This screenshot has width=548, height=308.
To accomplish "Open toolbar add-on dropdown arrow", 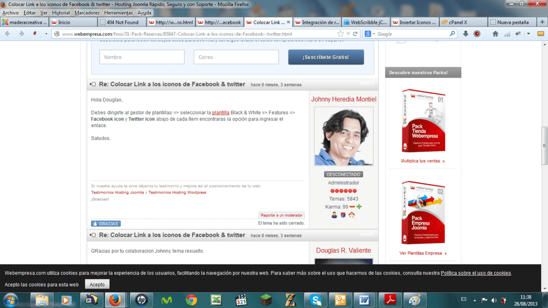I will click(529, 34).
